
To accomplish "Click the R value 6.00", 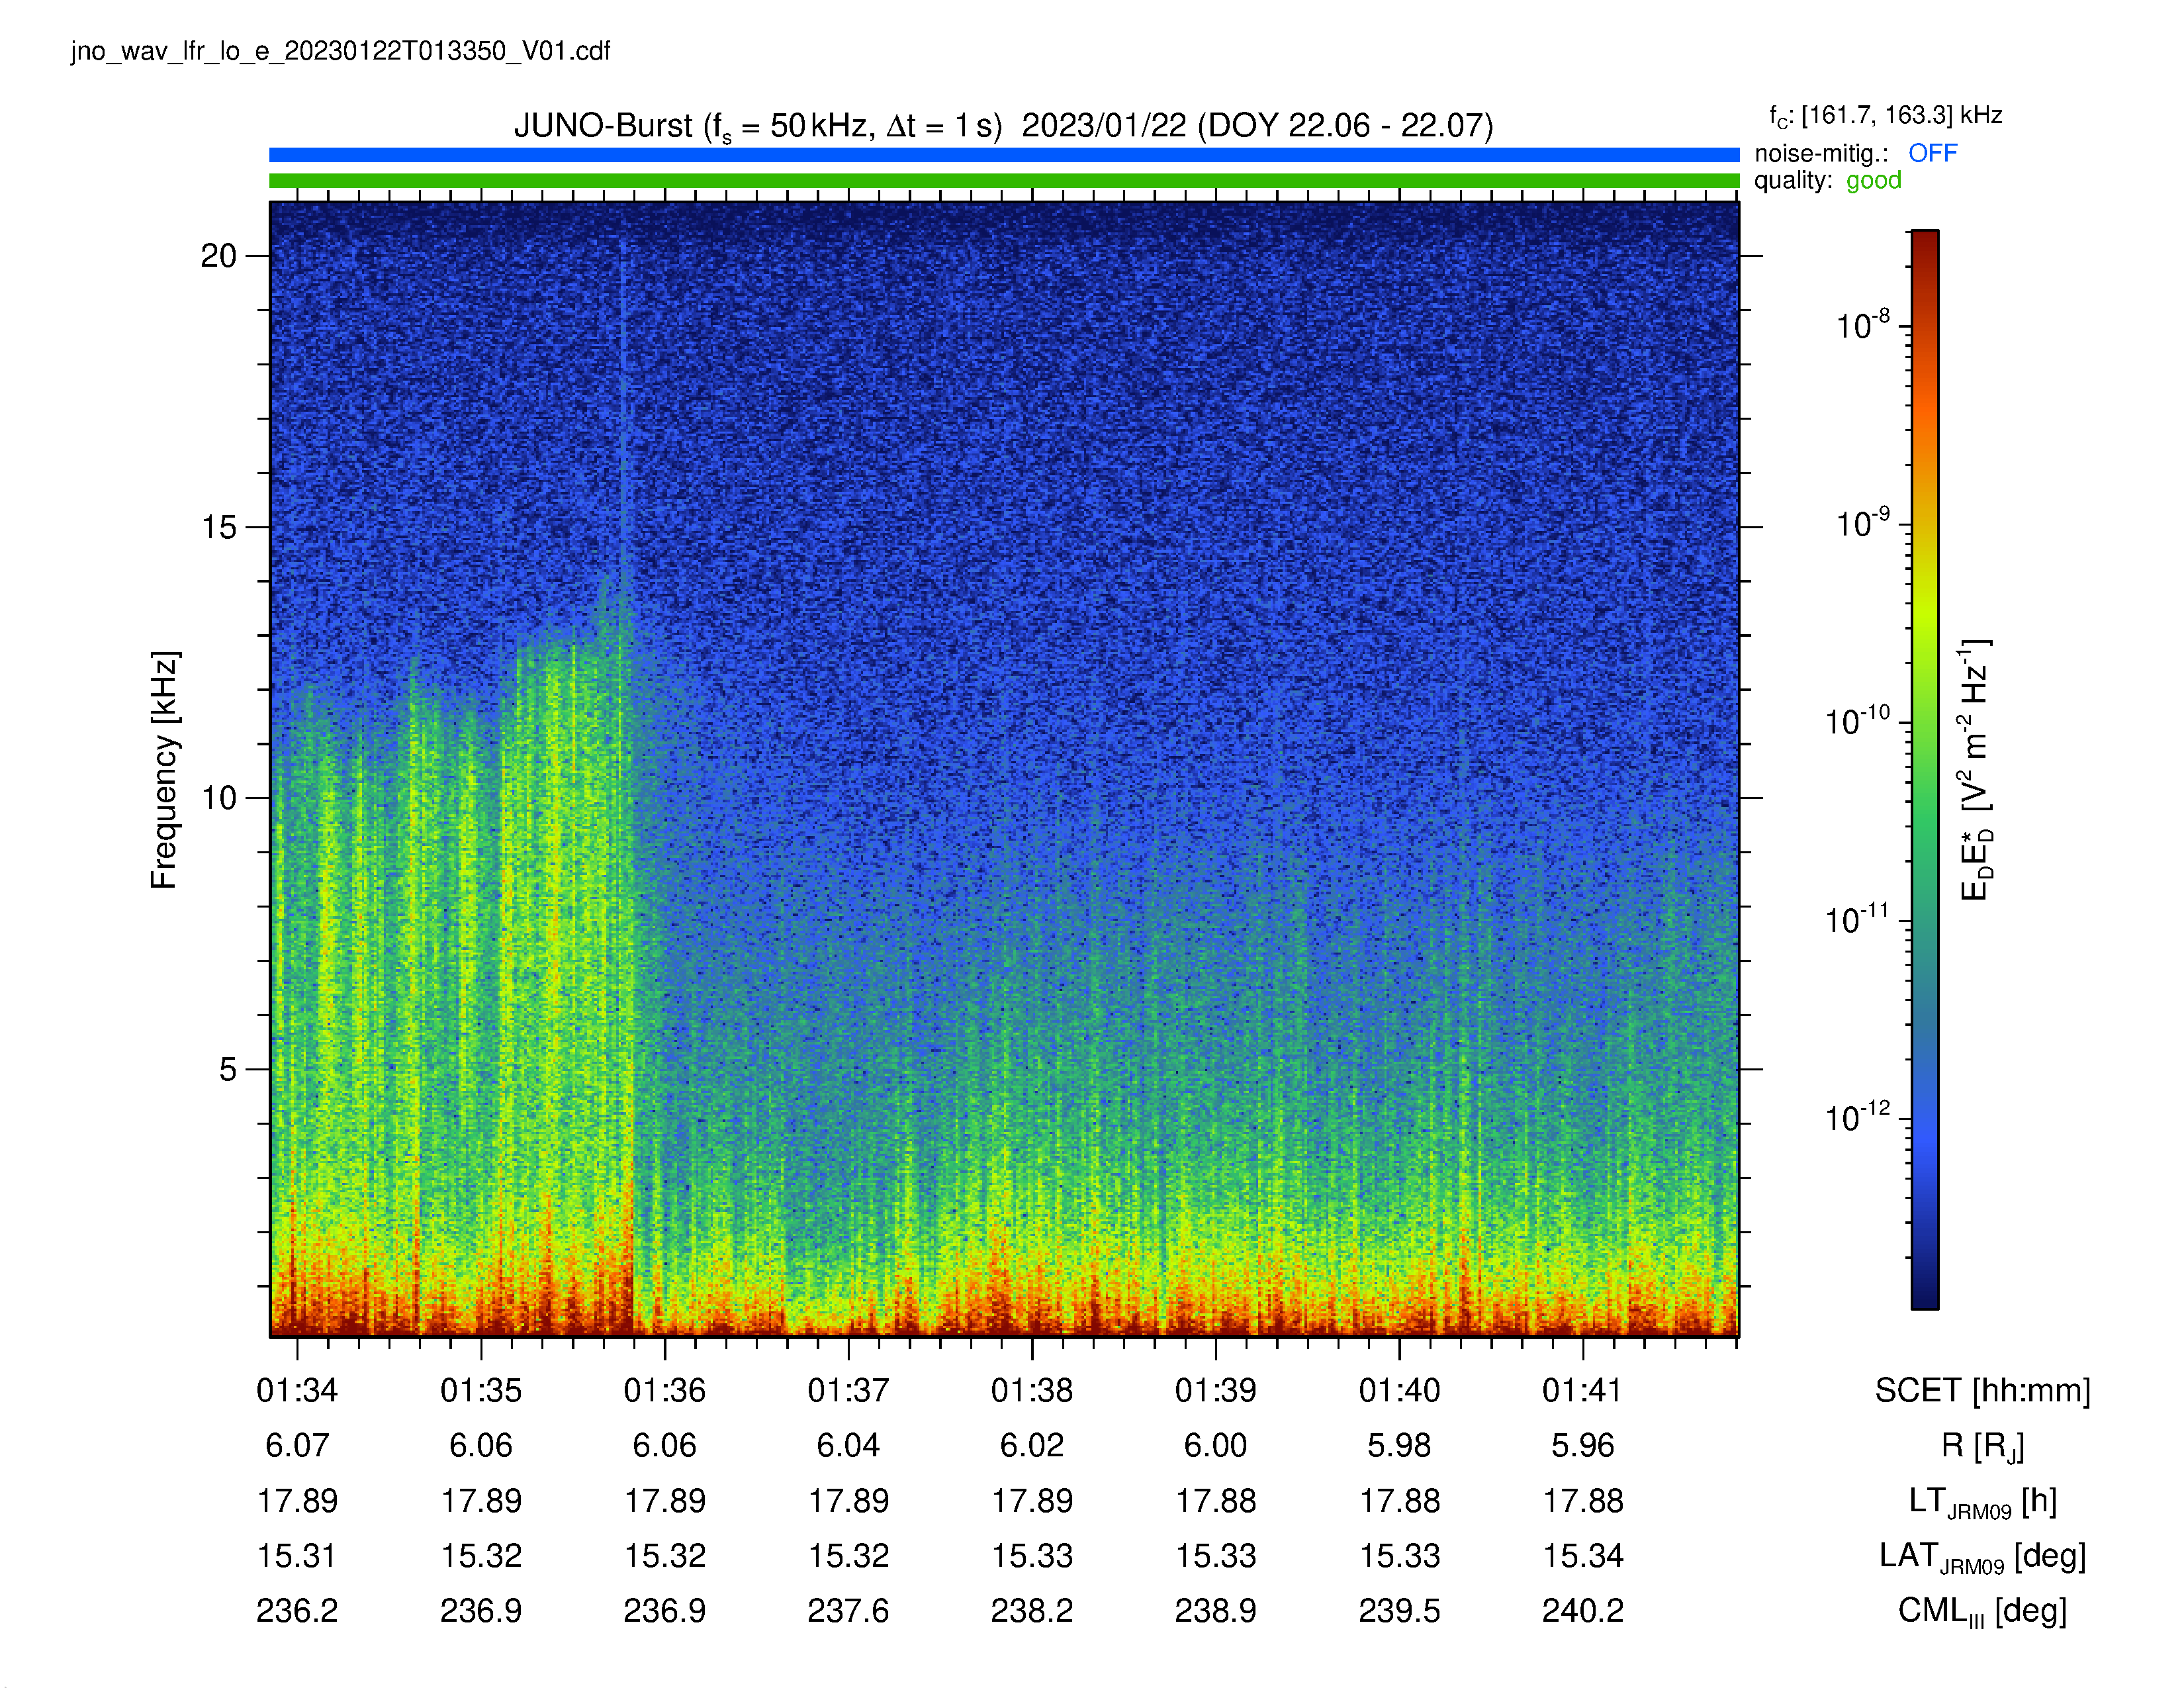I will [x=1216, y=1445].
